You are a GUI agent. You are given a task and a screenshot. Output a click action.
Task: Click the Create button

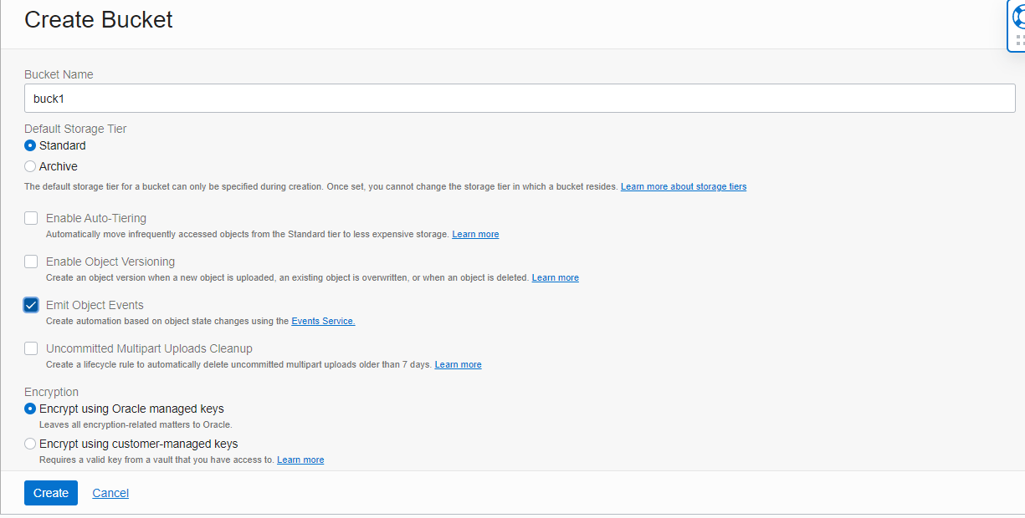click(50, 492)
